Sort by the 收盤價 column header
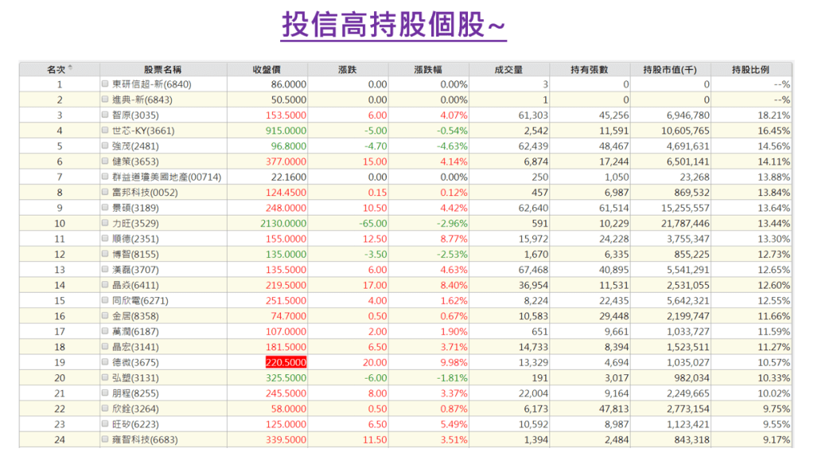 coord(267,69)
